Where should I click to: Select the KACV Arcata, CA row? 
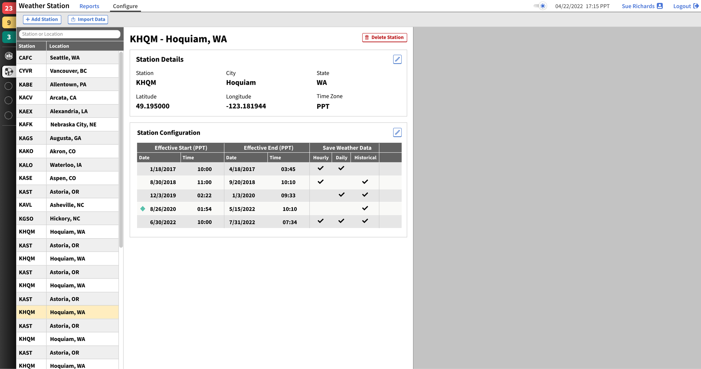(x=68, y=97)
